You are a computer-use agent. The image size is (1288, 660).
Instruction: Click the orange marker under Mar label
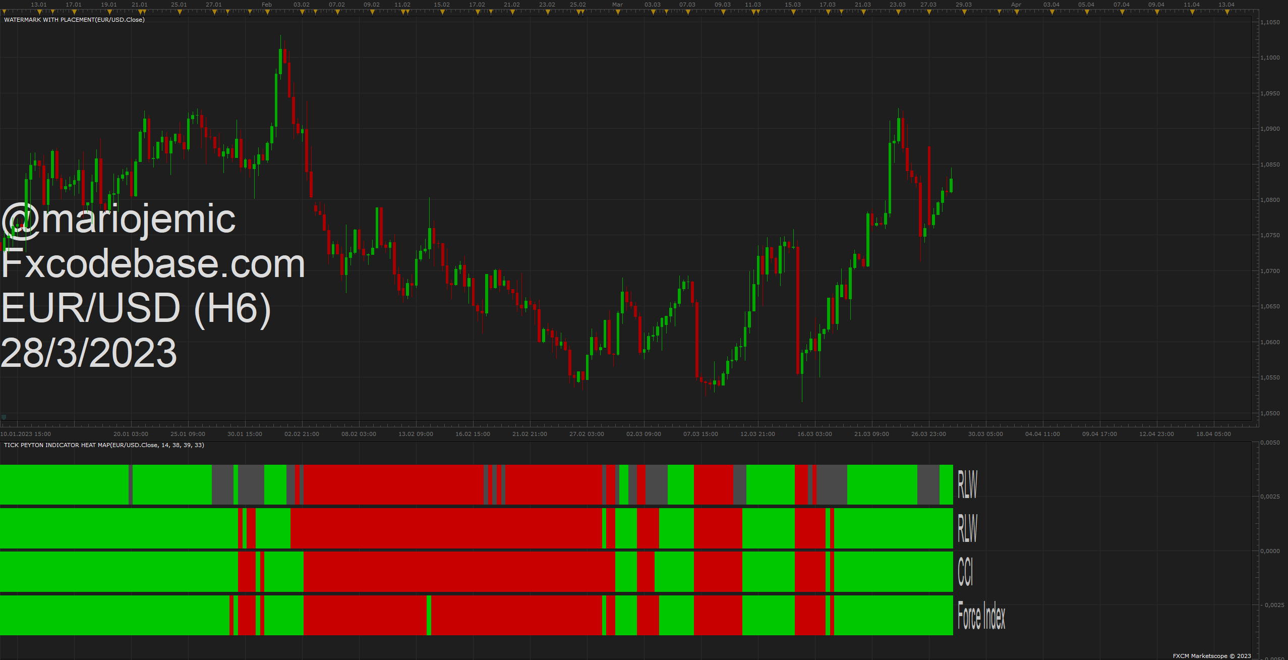click(x=618, y=12)
